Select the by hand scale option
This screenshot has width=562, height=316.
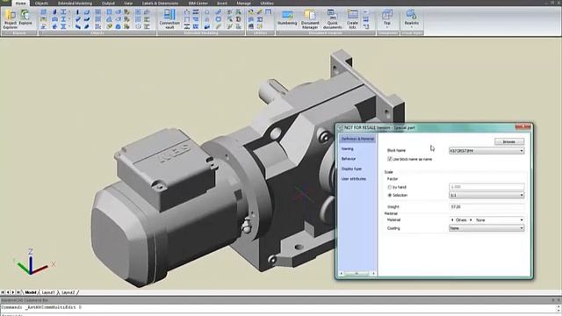(x=390, y=187)
